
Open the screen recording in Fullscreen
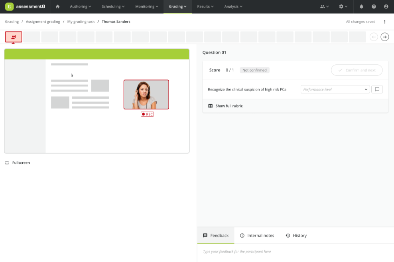point(18,163)
